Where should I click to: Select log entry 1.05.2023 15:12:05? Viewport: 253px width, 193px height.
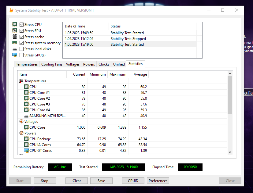point(130,39)
